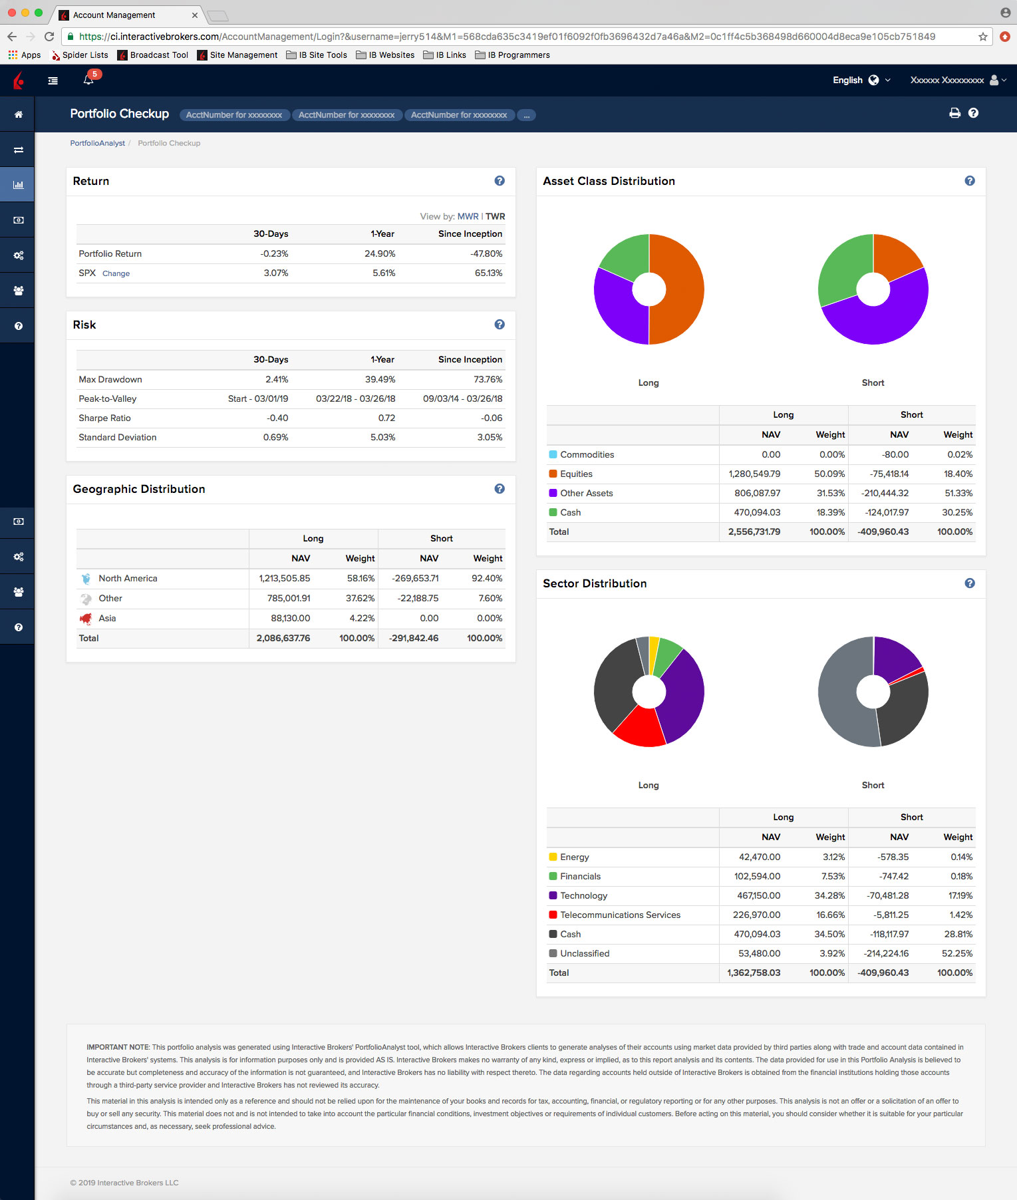The width and height of the screenshot is (1017, 1200).
Task: Open the IB Programmers bookmark folder
Action: click(513, 55)
